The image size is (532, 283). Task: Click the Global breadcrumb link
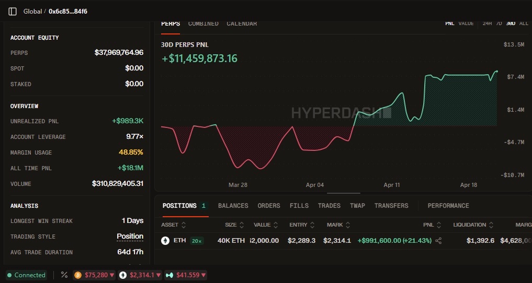(x=32, y=11)
